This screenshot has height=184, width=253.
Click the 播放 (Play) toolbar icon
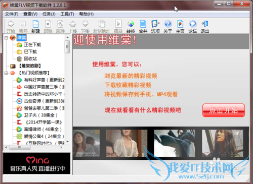(118, 26)
